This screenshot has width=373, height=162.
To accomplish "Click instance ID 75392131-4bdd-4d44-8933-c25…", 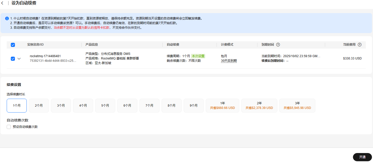I will [53, 61].
